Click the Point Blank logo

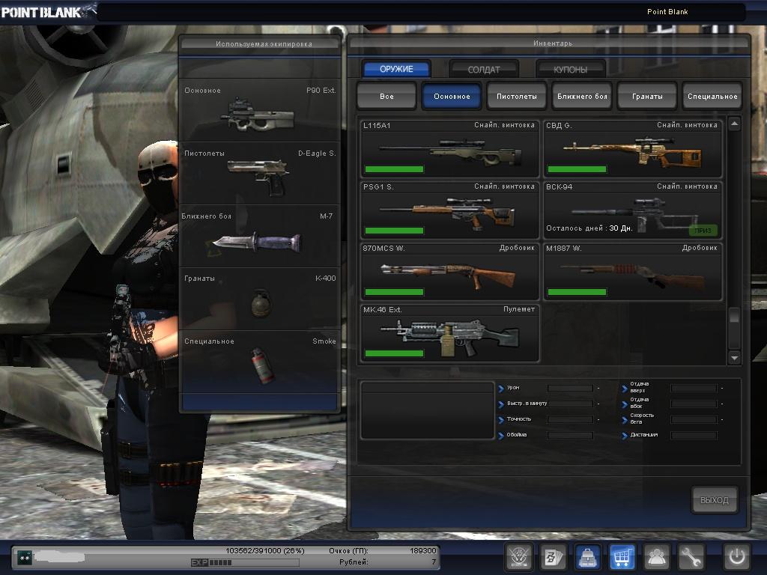(x=48, y=11)
